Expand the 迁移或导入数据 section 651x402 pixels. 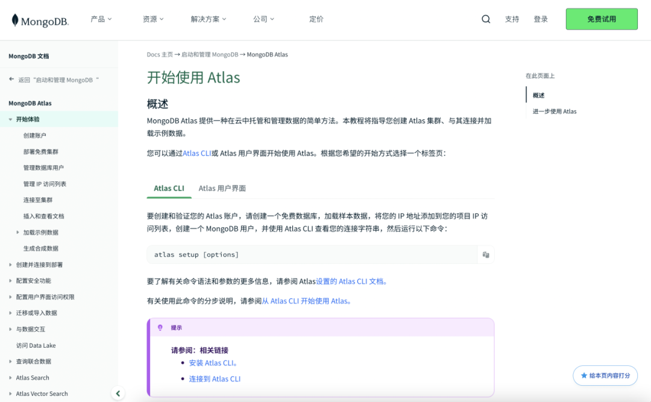10,313
